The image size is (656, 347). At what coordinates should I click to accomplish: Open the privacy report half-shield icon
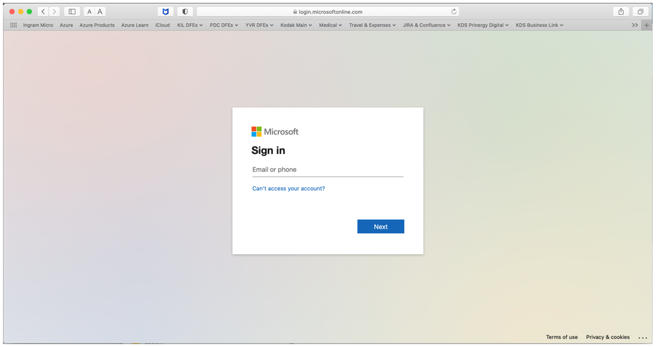(x=185, y=12)
